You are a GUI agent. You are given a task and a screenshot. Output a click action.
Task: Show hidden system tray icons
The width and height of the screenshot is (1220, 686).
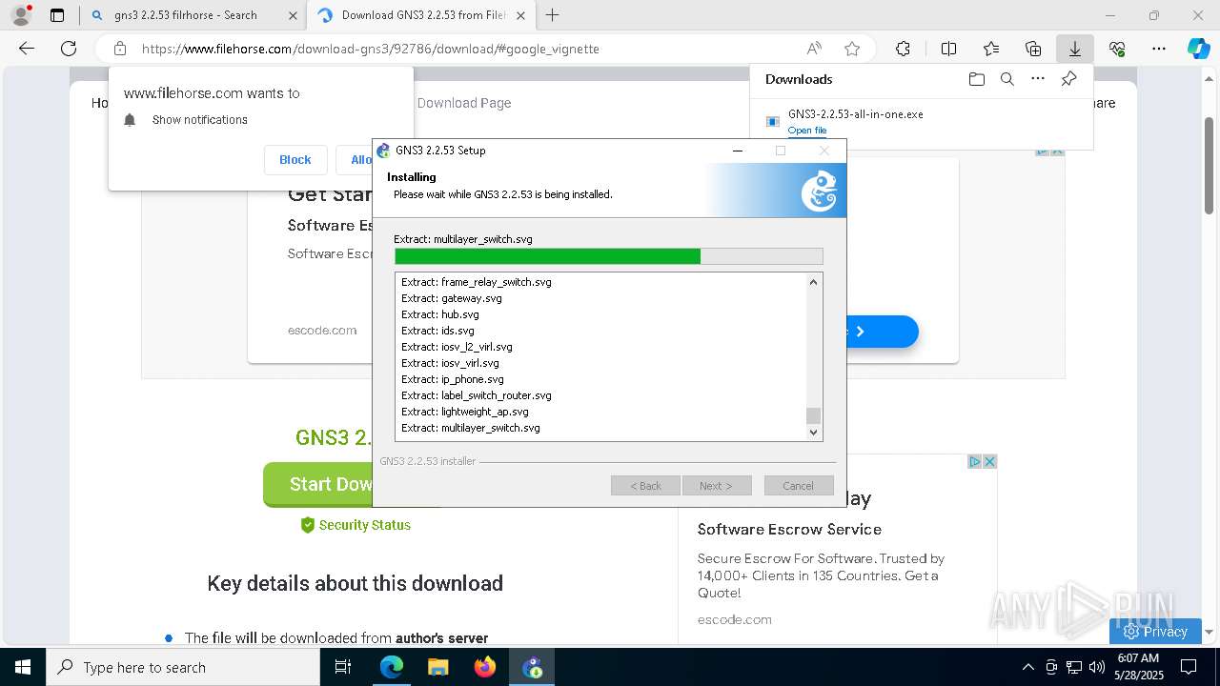point(1027,667)
